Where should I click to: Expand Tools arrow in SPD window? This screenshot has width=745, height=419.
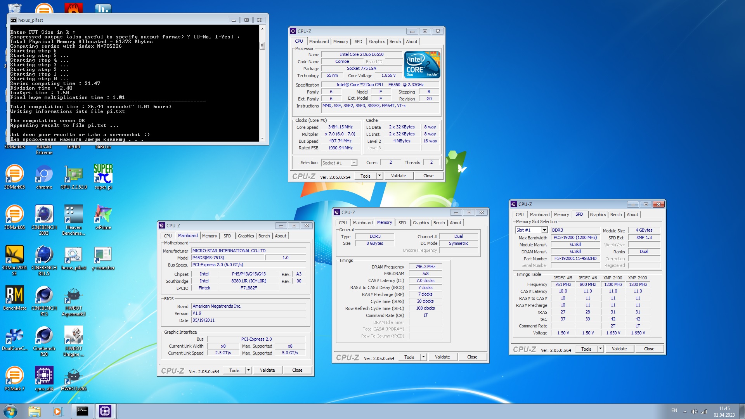click(600, 349)
